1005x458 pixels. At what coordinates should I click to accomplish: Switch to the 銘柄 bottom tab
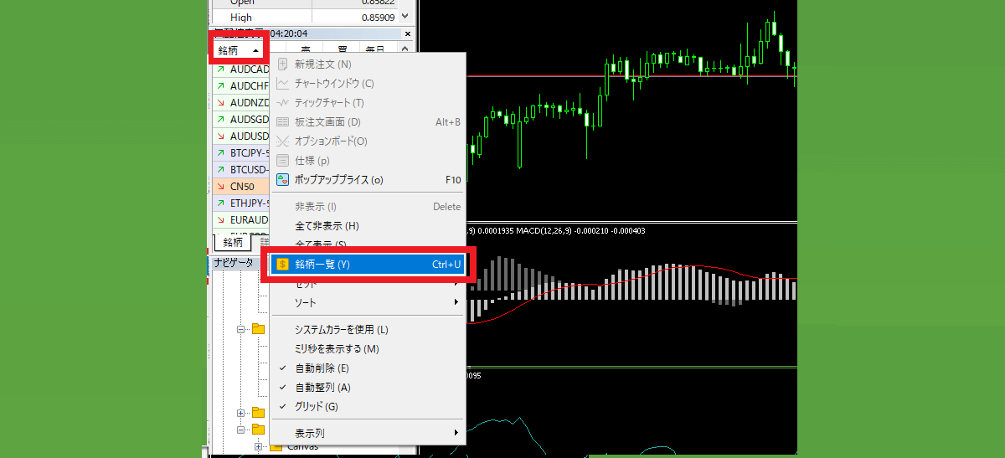coord(232,243)
